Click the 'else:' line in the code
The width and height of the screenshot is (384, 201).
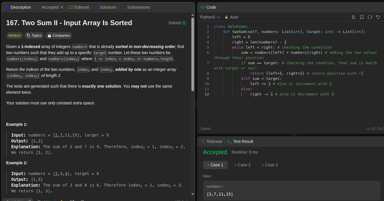pyautogui.click(x=247, y=89)
